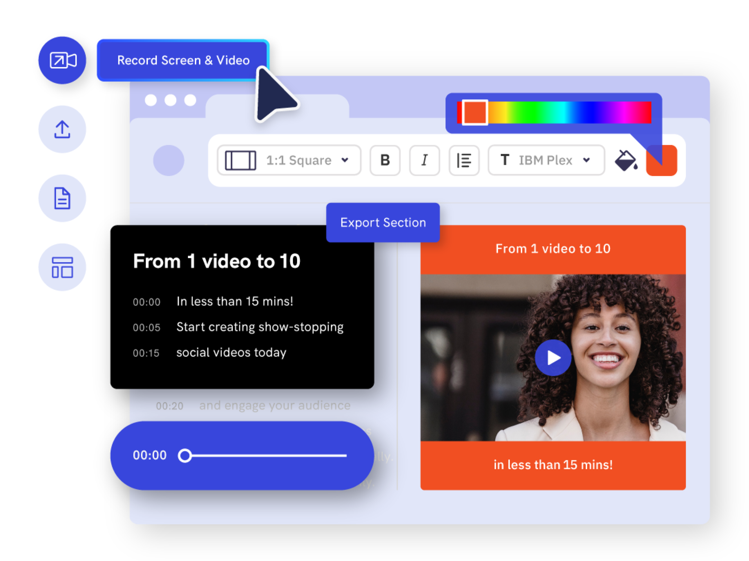This screenshot has width=749, height=561.
Task: Click the Export Section button
Action: [x=383, y=222]
